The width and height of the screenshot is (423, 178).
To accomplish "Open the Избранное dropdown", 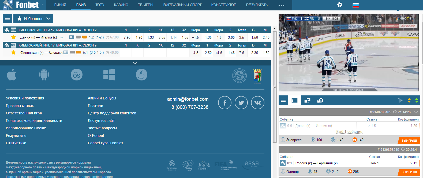I will click(33, 18).
